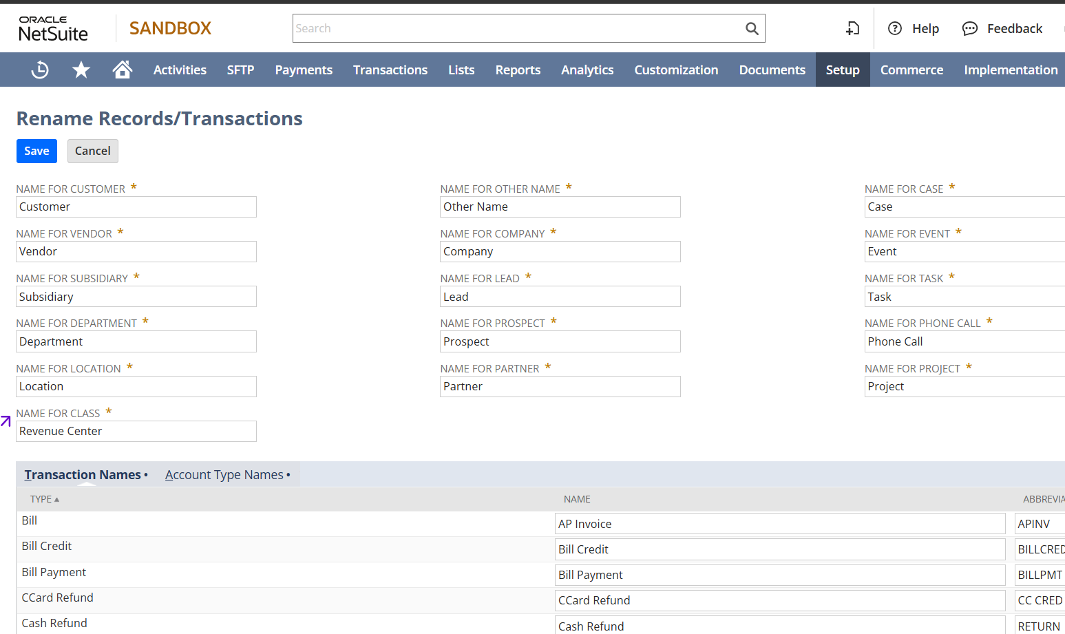Click the purple arrow beside Name for Class
The width and height of the screenshot is (1065, 634).
[6, 421]
